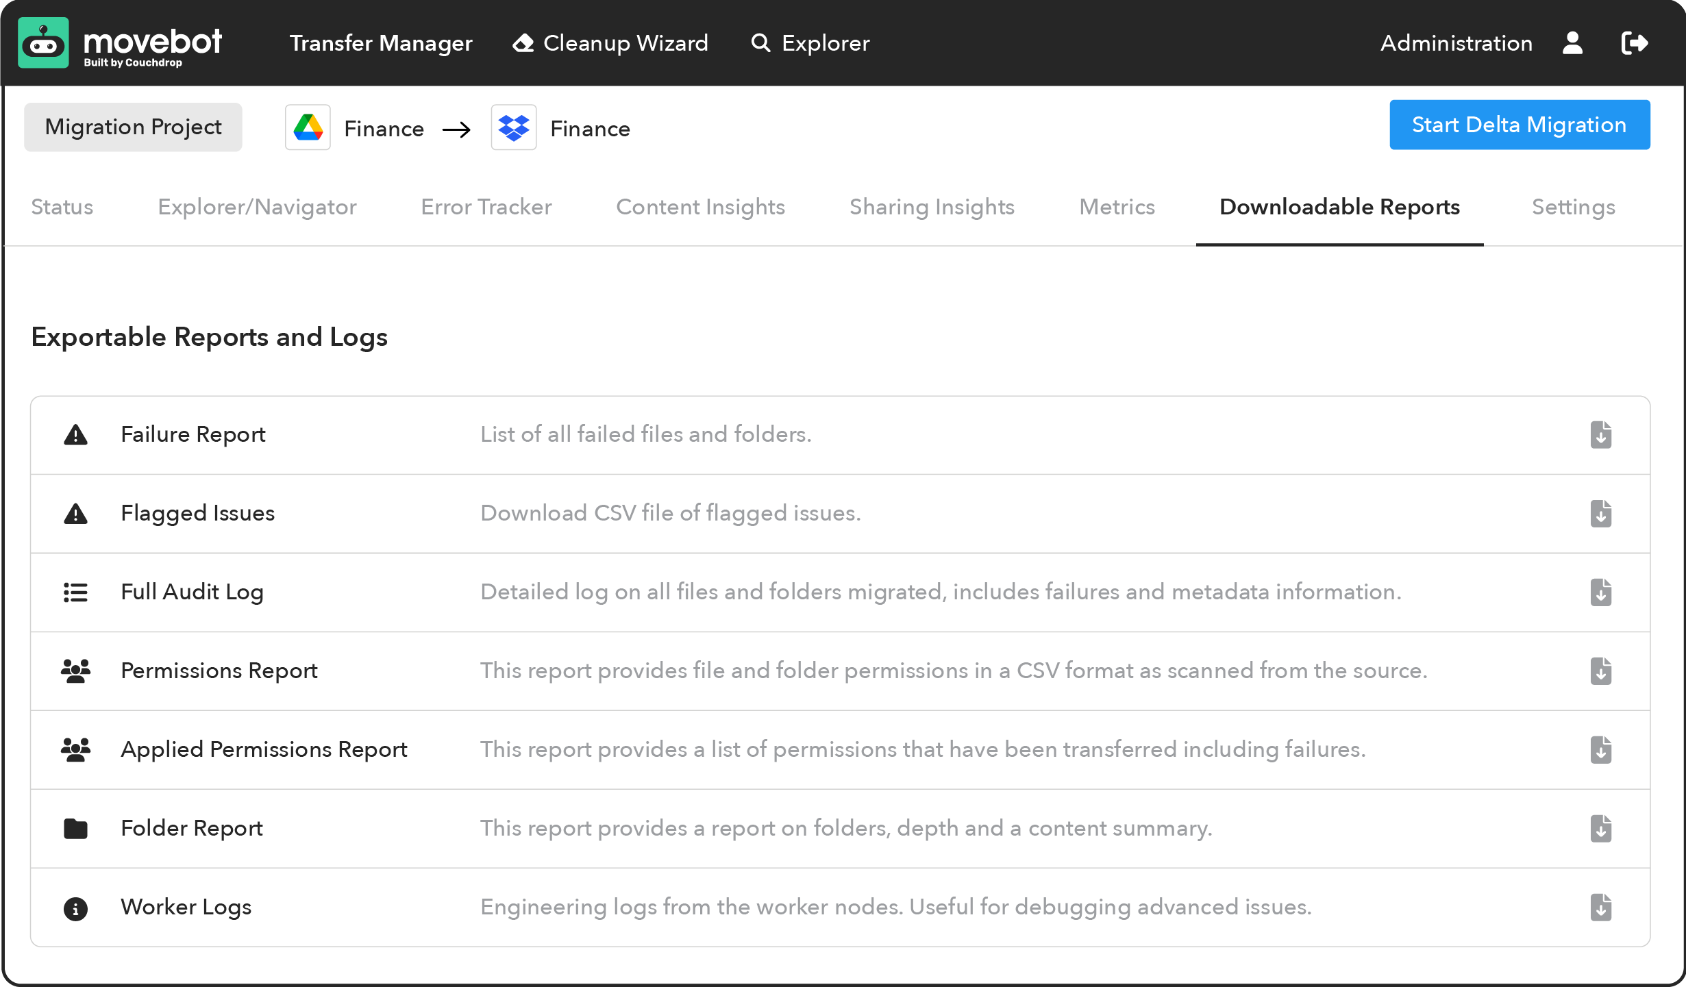Download the Folder Report
The width and height of the screenshot is (1686, 987).
coord(1600,829)
